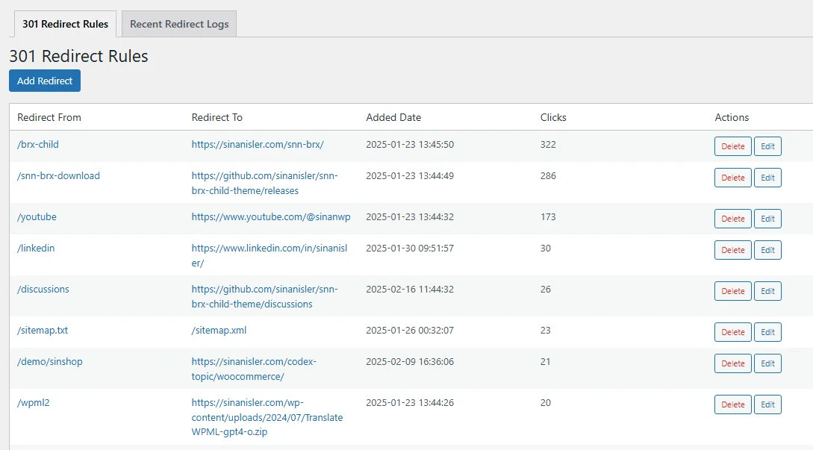Click the Clicks column header
This screenshot has width=813, height=450.
(x=553, y=117)
